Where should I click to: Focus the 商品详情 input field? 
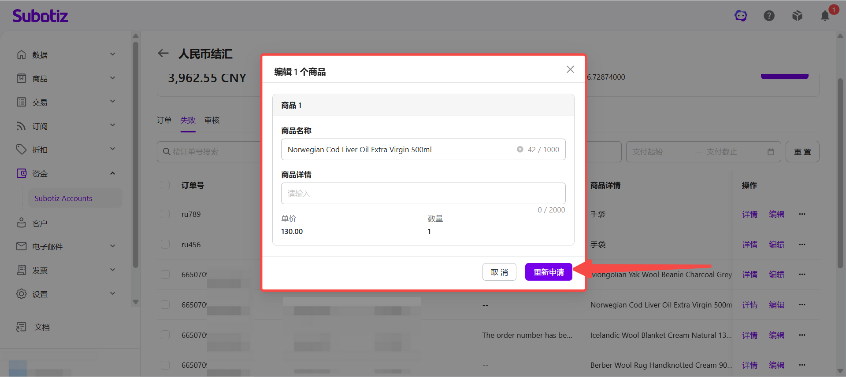423,194
